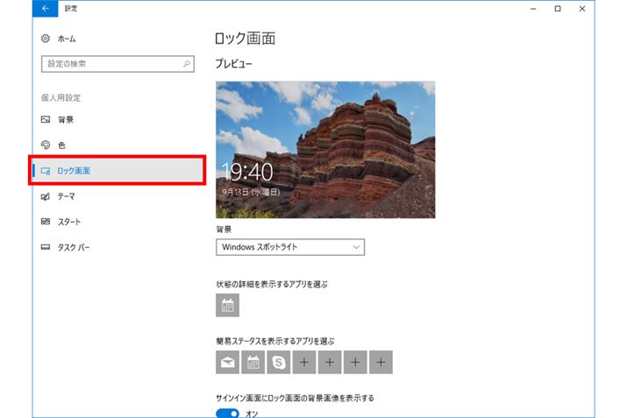
Task: Focus the settings search field
Action: tap(118, 64)
